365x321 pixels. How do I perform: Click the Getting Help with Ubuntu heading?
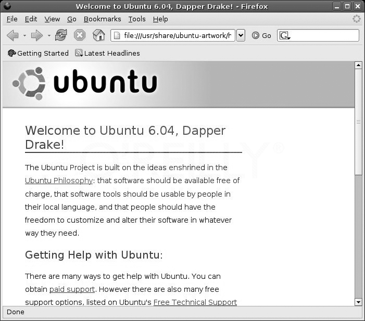click(94, 255)
